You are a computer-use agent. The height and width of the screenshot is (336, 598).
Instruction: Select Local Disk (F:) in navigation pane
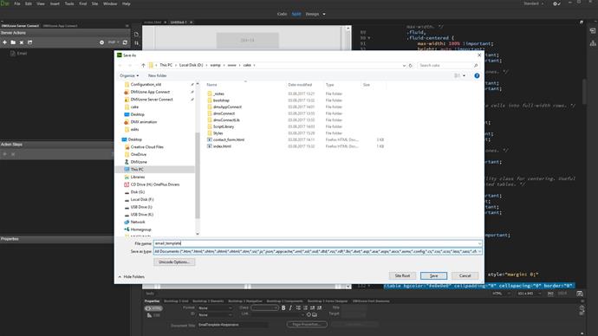tap(142, 200)
